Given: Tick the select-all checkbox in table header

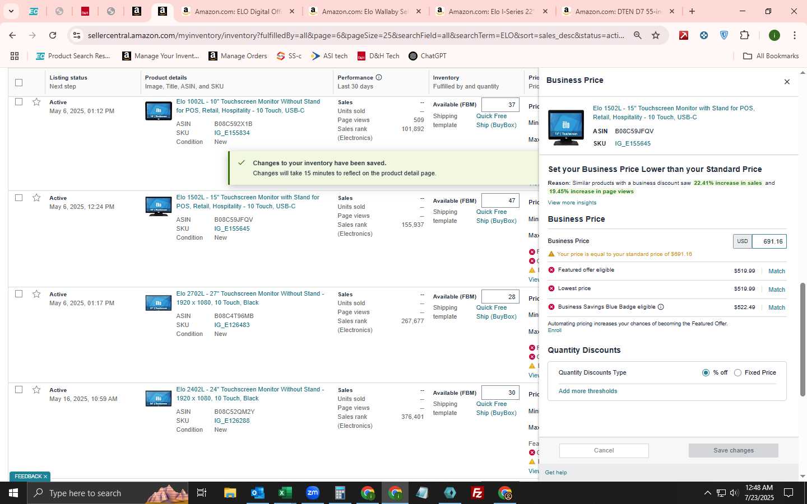Looking at the screenshot, I should click(x=18, y=82).
